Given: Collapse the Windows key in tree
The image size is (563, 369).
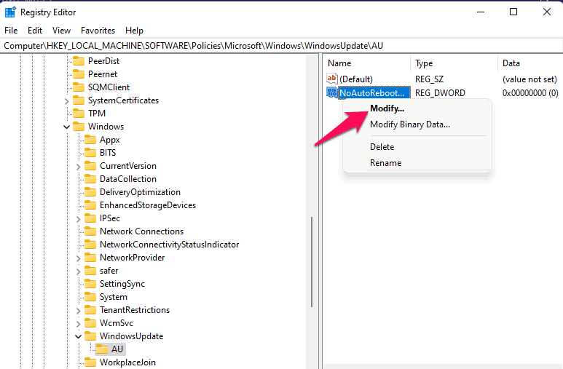Looking at the screenshot, I should click(x=67, y=127).
